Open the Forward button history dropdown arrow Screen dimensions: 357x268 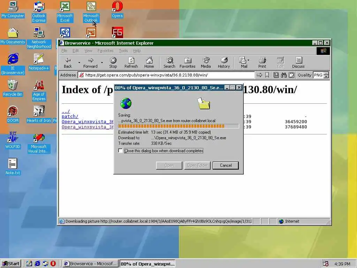[102, 63]
